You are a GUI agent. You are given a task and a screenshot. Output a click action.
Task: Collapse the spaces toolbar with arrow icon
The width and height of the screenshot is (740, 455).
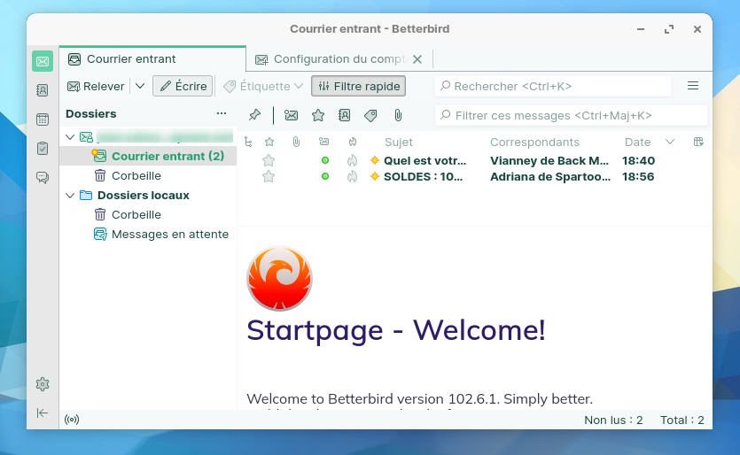pyautogui.click(x=42, y=413)
